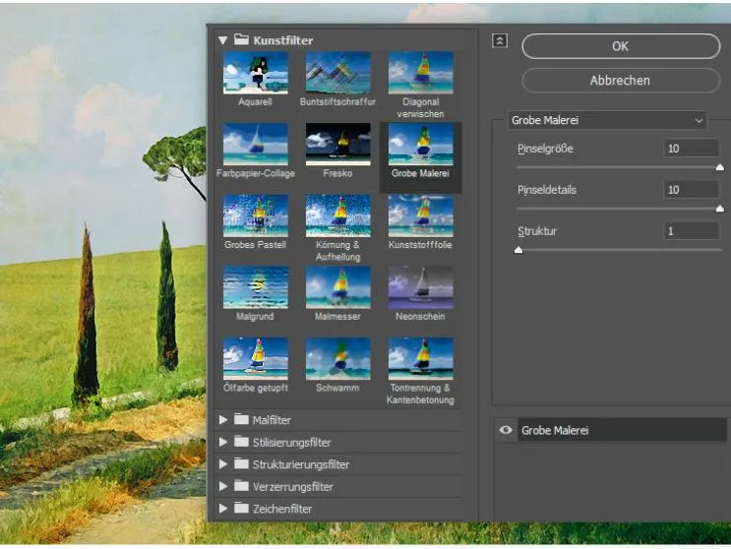Click the Pinseldetails label

[547, 190]
